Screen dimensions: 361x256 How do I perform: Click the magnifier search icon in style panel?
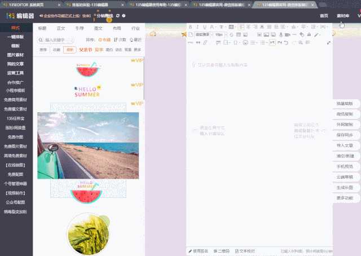(41, 40)
